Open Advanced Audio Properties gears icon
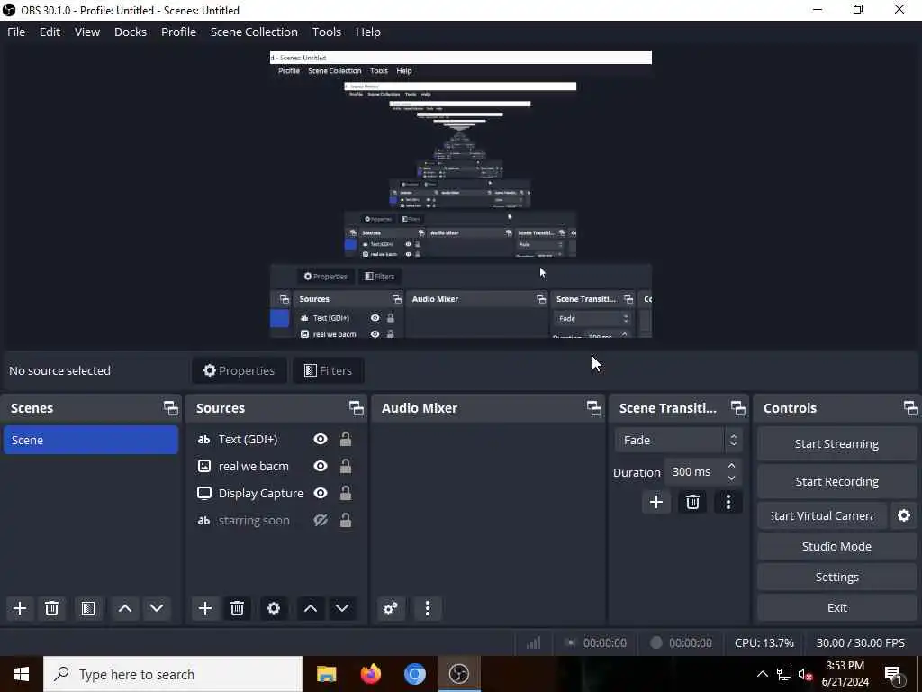 pos(391,608)
